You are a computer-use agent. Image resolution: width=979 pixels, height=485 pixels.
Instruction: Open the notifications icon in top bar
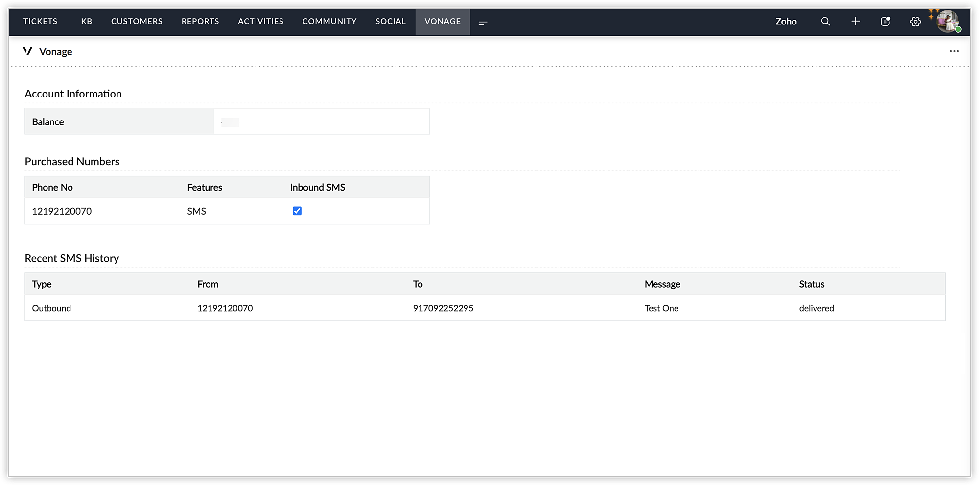tap(885, 22)
